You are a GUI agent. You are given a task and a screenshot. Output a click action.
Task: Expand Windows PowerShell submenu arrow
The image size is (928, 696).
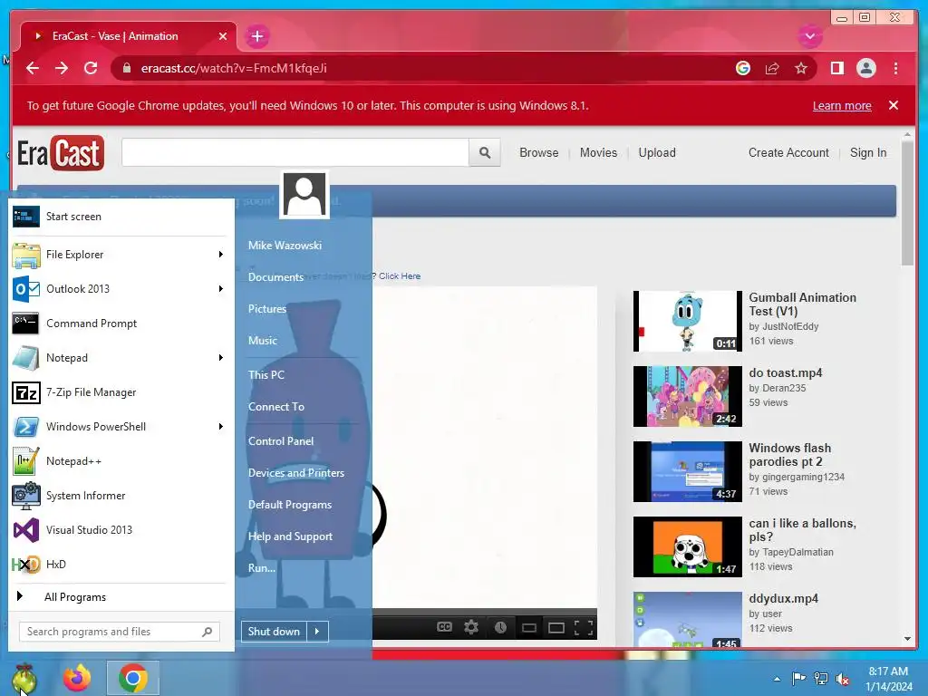[x=221, y=427]
